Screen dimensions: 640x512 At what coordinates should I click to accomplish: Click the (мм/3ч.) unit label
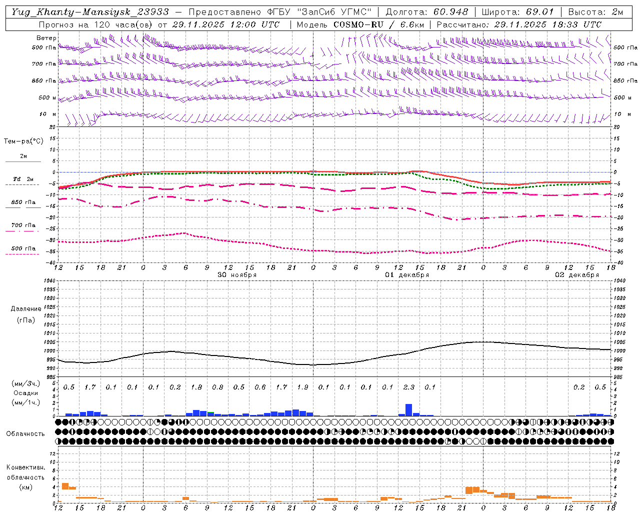pyautogui.click(x=26, y=383)
